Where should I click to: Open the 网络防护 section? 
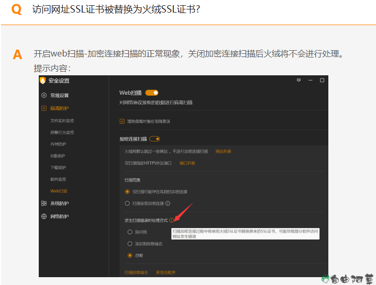[x=60, y=216]
